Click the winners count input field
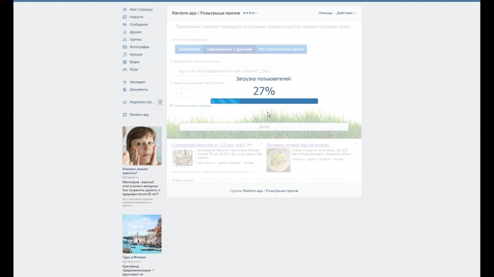Screen dimensions: 494x277 coord(187,93)
